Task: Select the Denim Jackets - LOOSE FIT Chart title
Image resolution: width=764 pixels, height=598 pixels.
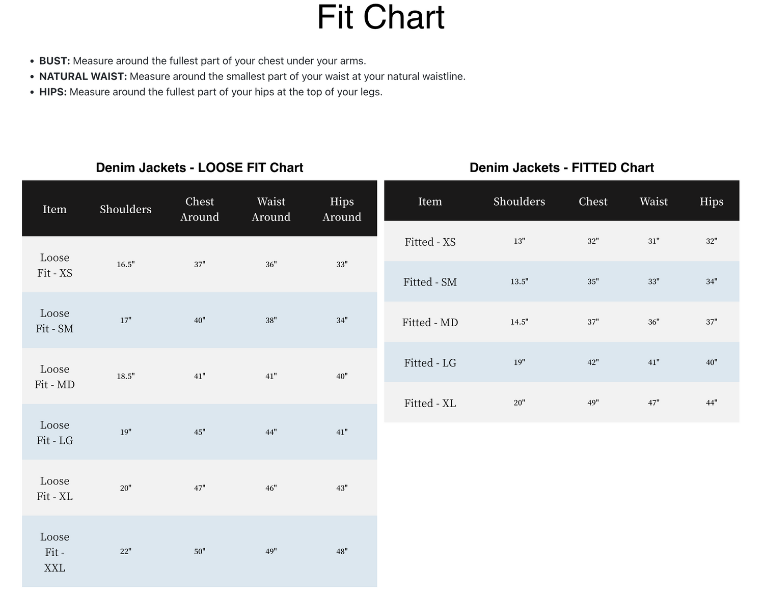Action: pyautogui.click(x=200, y=167)
